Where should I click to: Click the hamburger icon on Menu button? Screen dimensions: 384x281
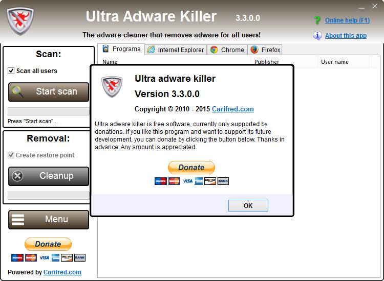pos(18,219)
